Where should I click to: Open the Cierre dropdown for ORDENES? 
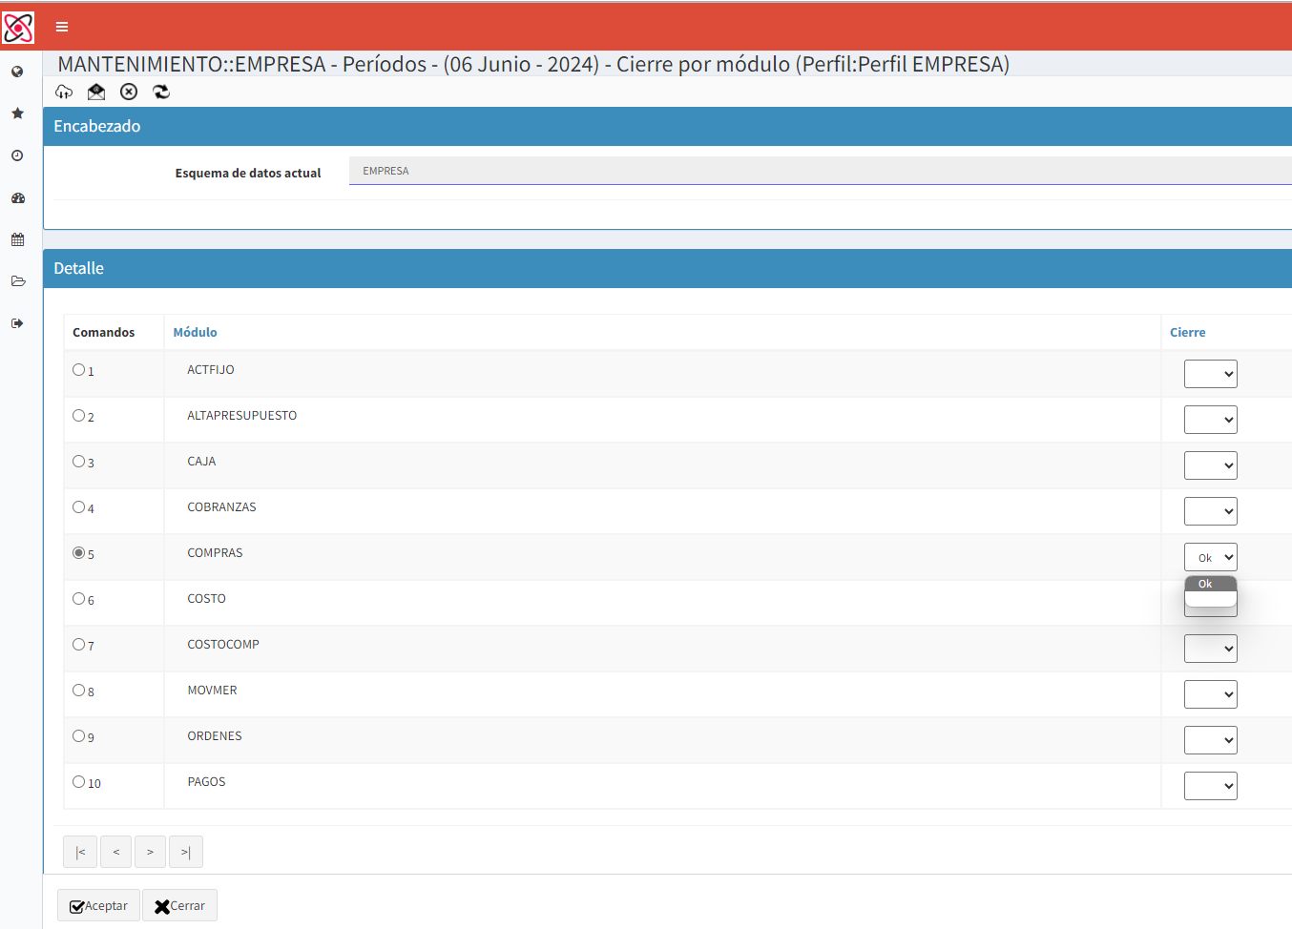point(1210,740)
